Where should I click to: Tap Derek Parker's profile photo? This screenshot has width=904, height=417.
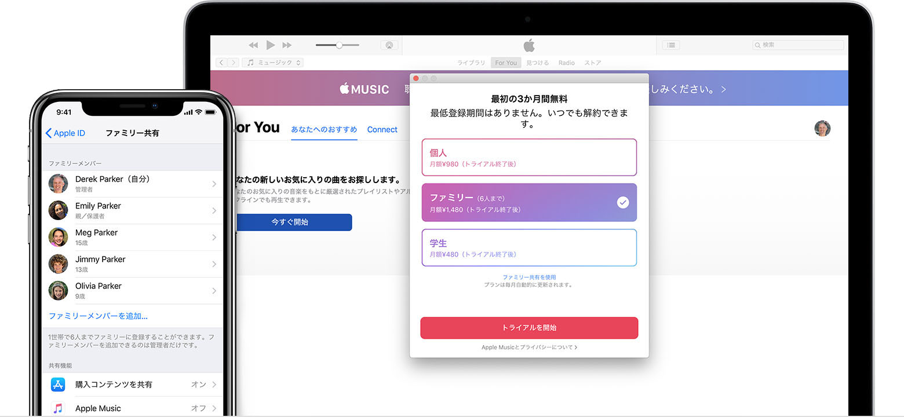coord(59,184)
